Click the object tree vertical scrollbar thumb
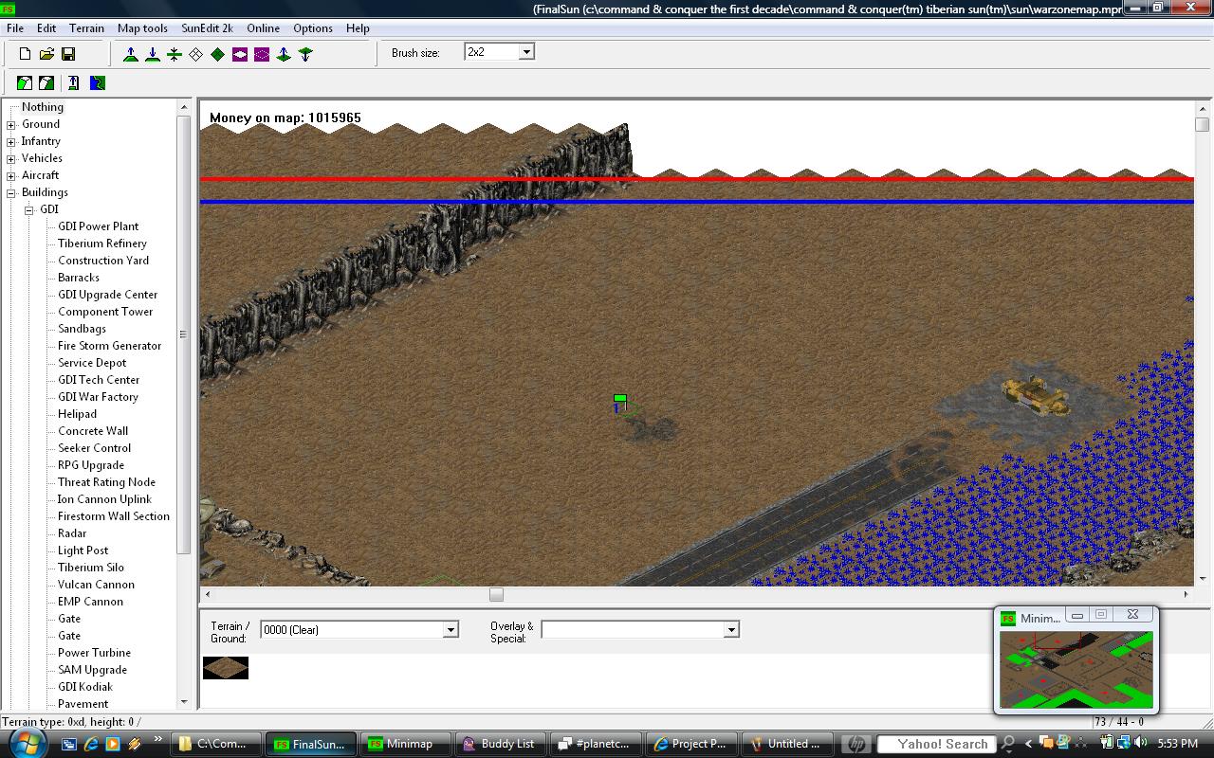This screenshot has height=758, width=1214. (x=184, y=334)
